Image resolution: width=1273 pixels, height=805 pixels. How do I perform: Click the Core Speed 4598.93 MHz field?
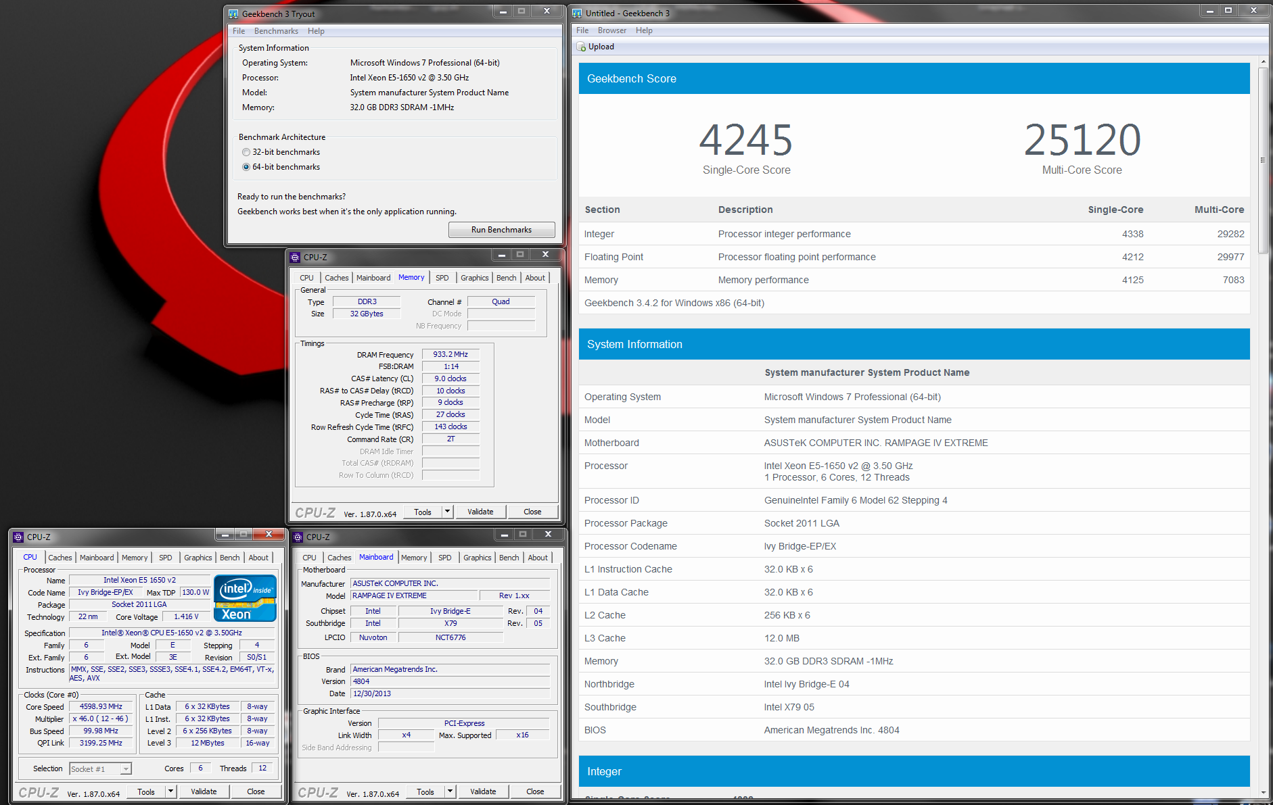pos(101,707)
